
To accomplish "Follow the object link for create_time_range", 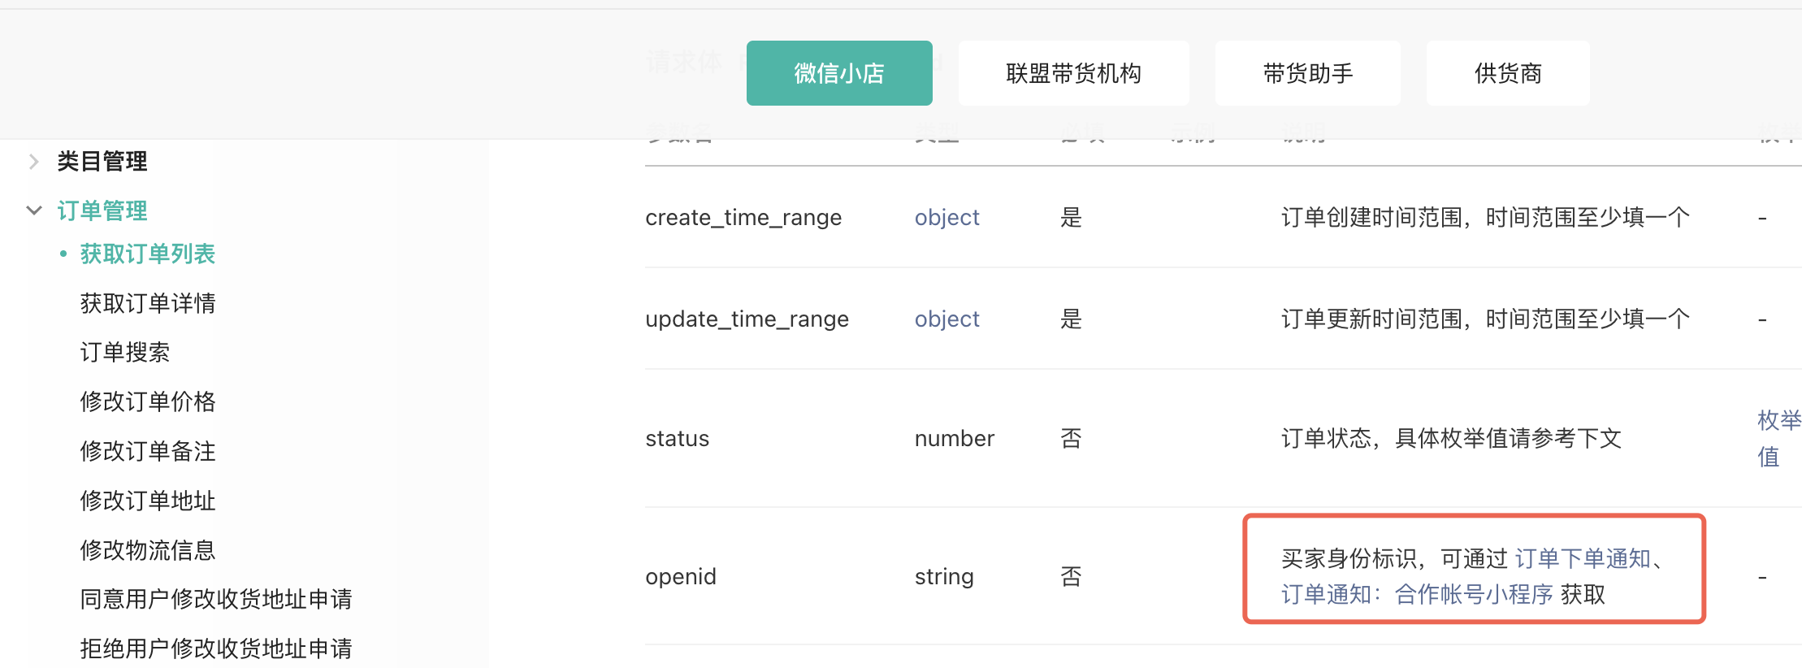I will point(947,218).
